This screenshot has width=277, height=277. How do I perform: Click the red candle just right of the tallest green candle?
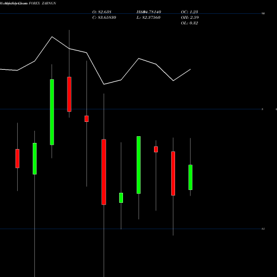pos(69,94)
